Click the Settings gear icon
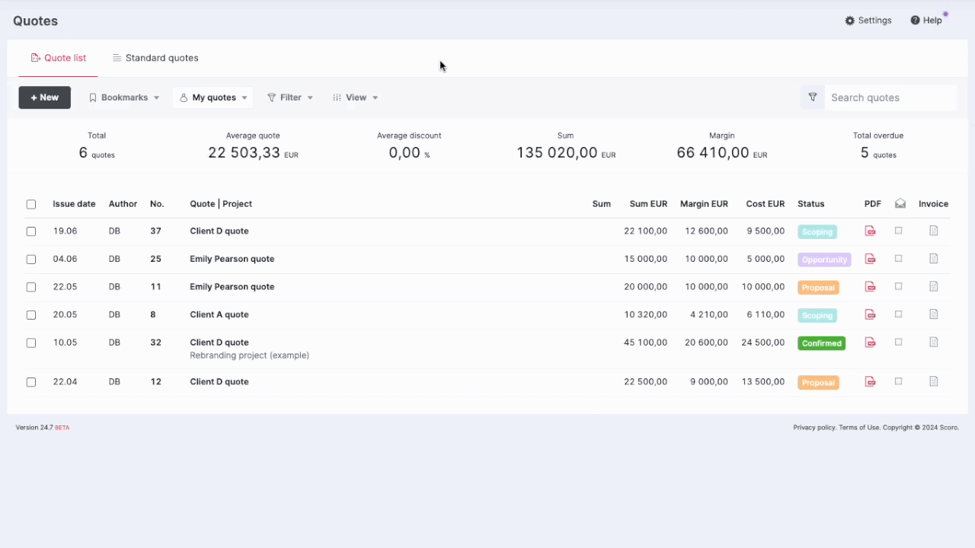This screenshot has width=975, height=548. pos(850,21)
